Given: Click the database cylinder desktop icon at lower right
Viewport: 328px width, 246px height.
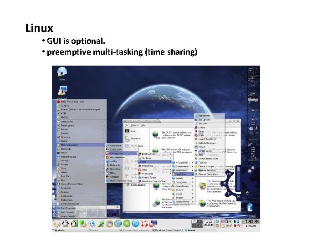Looking at the screenshot, I should (250, 207).
